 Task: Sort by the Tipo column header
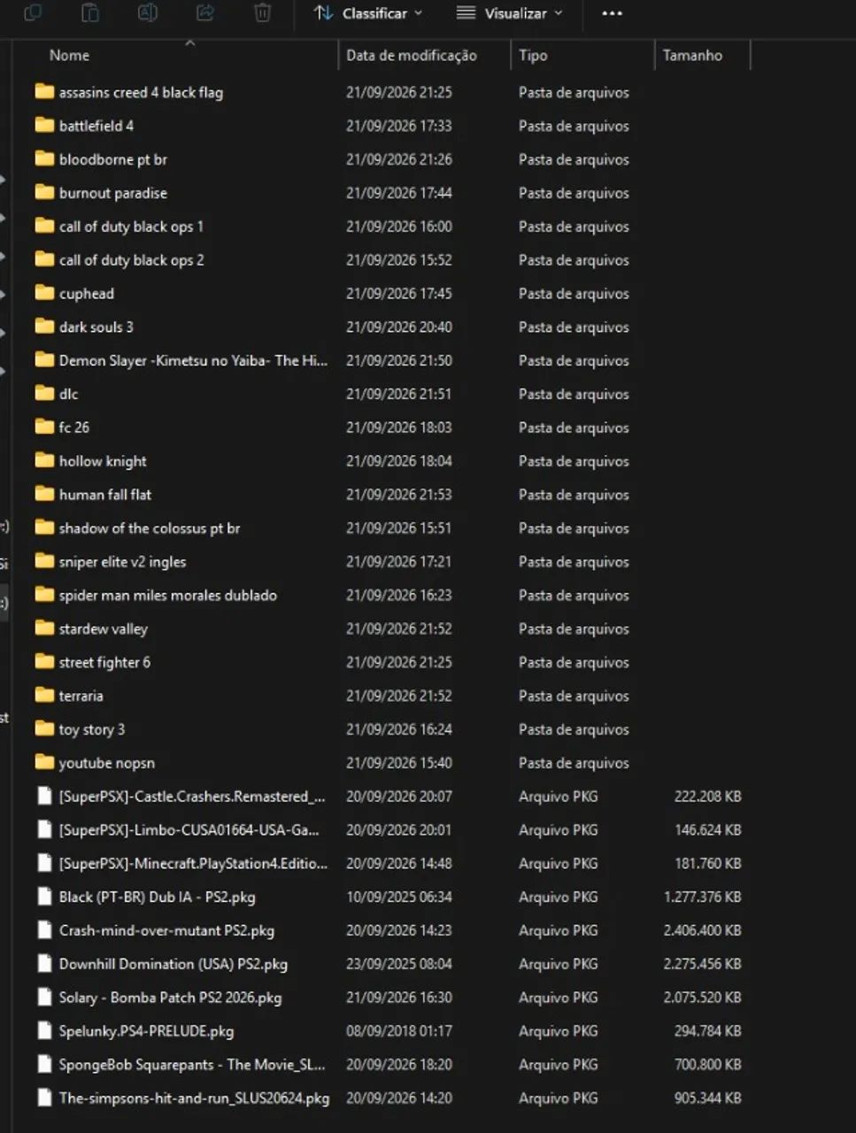(533, 55)
